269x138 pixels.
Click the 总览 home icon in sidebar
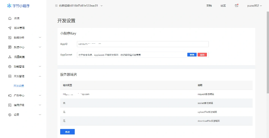10,18
